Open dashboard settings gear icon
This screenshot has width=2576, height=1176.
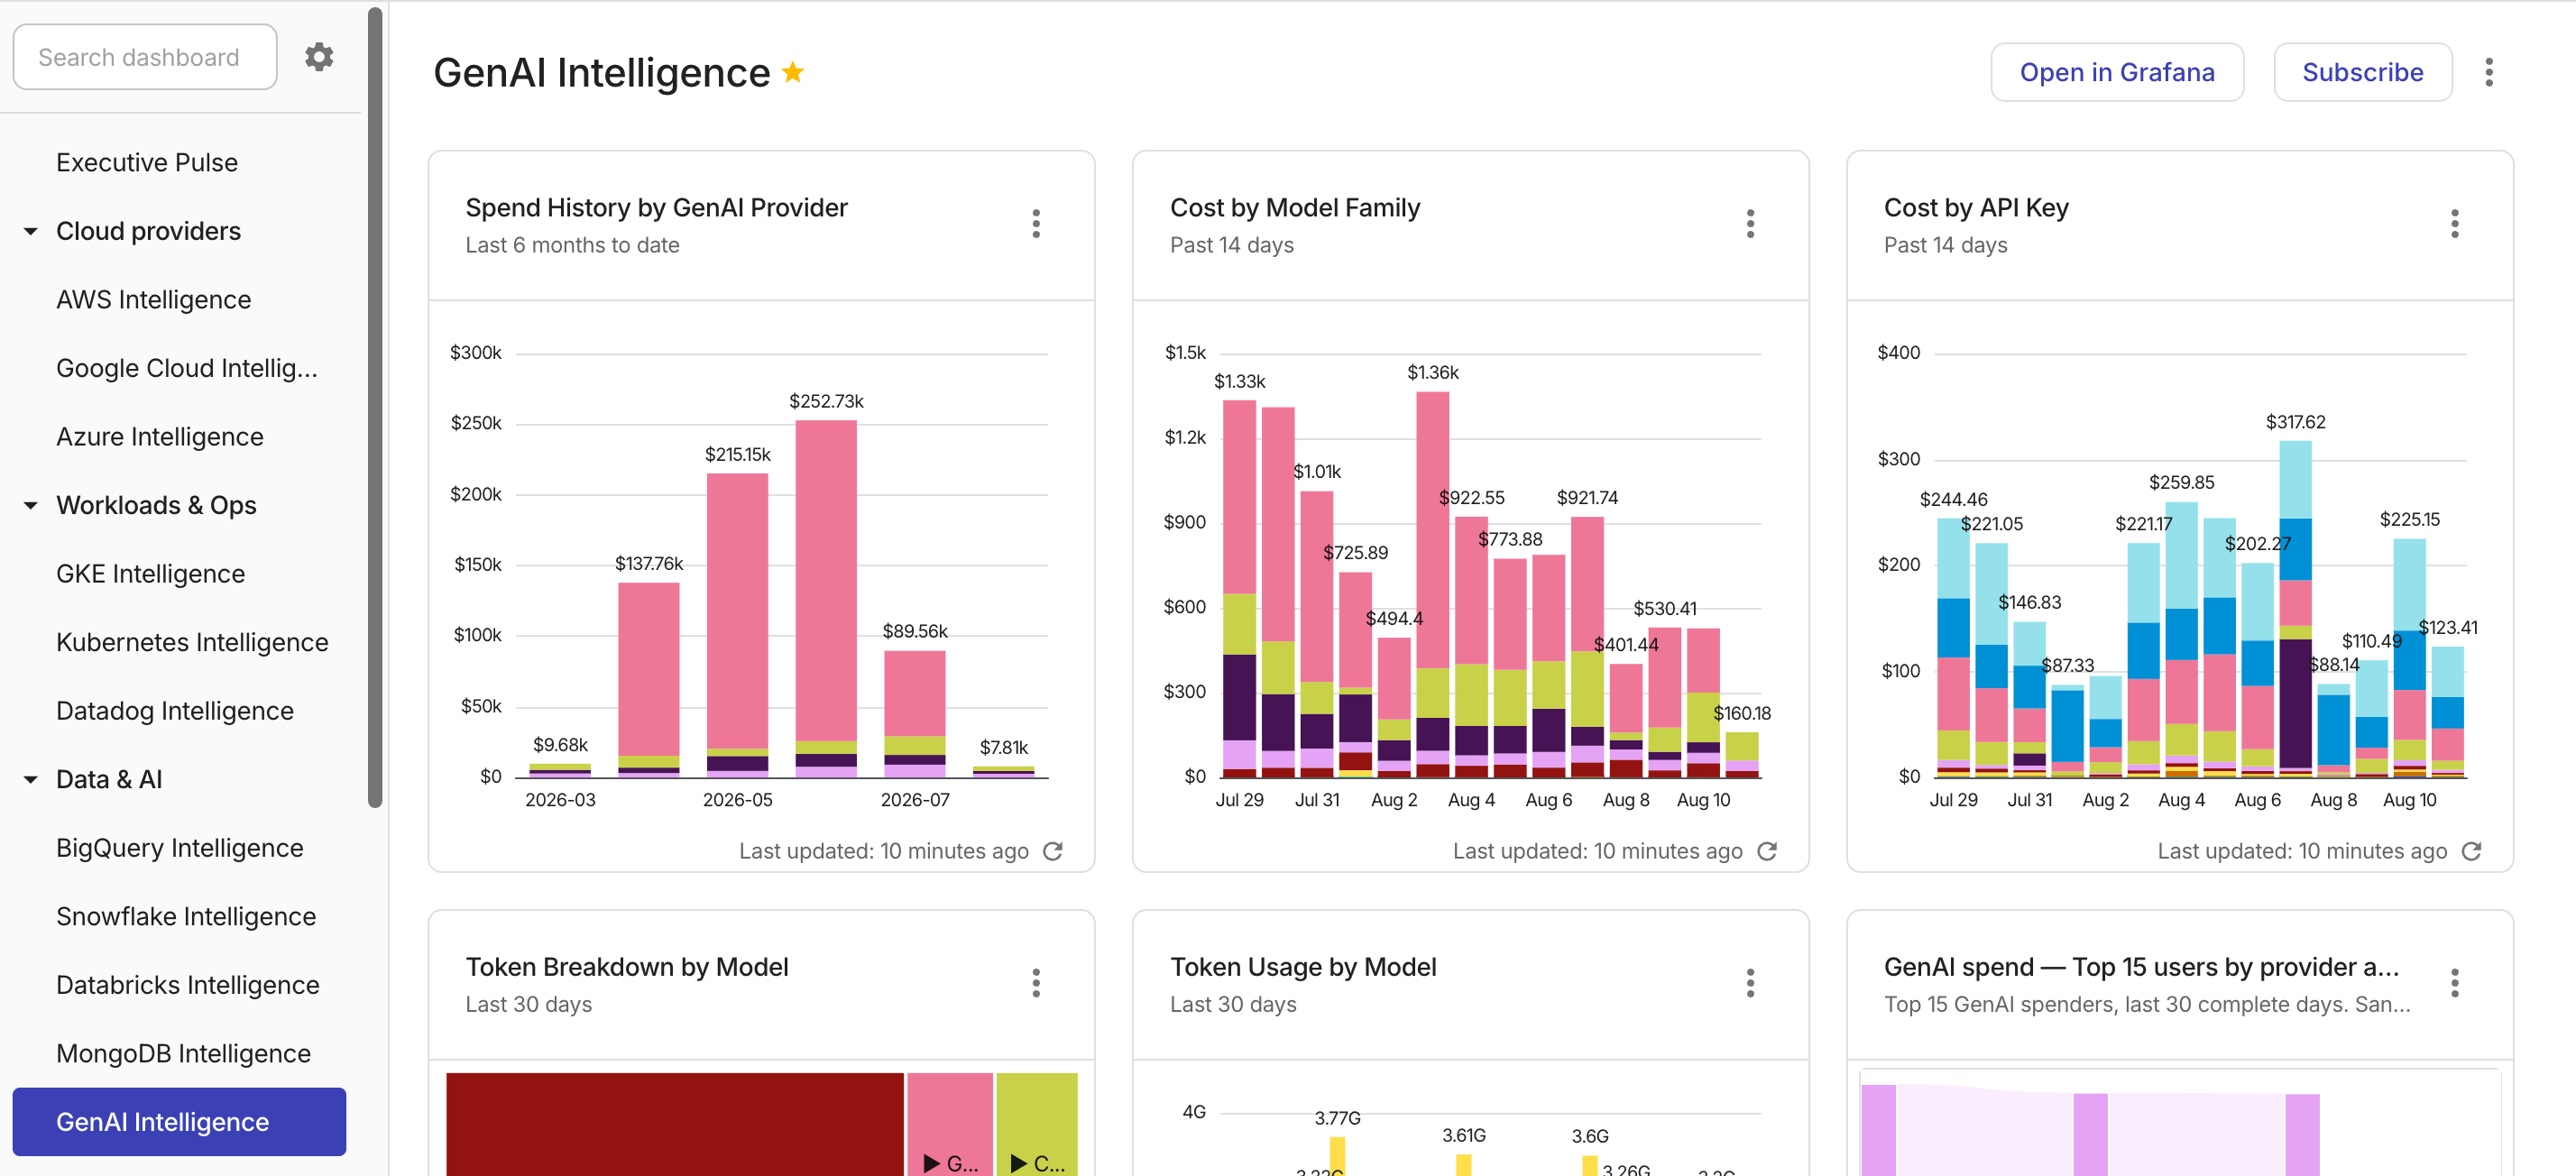(x=319, y=57)
